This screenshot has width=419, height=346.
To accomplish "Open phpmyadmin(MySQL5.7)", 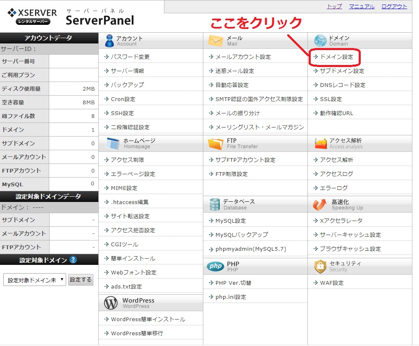I will [251, 249].
